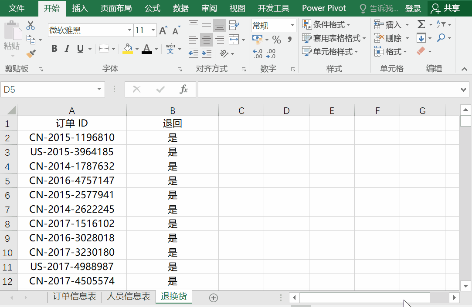Open Format as Table (套用表格格式) dropdown
472x307 pixels.
click(x=334, y=38)
